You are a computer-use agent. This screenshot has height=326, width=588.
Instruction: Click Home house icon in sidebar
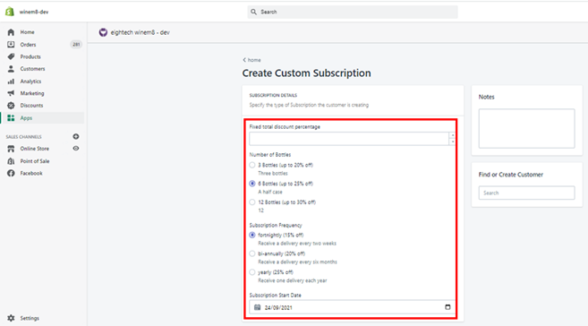pyautogui.click(x=11, y=32)
